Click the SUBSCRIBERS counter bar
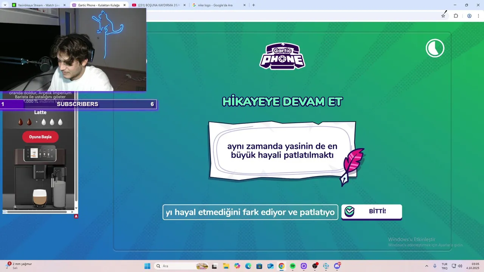Screen dimensions: 484x272 coord(78,104)
